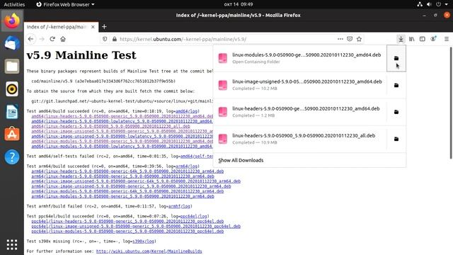This screenshot has height=255, width=453.
Task: Open the Firefox Web Browser app menu
Action: [66, 4]
